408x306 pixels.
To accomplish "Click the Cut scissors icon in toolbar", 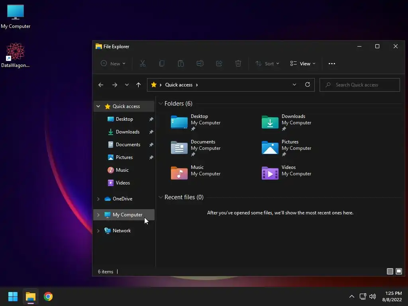I will [x=143, y=63].
